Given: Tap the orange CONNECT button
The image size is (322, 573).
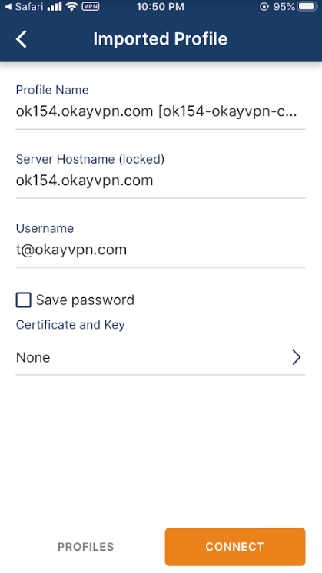Looking at the screenshot, I should click(x=235, y=547).
